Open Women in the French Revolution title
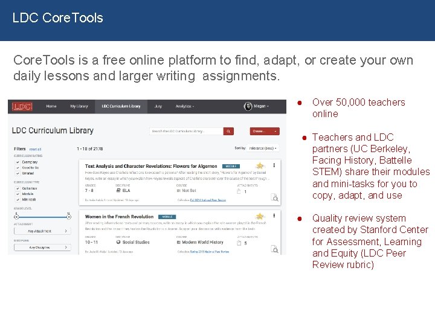 click(x=119, y=217)
